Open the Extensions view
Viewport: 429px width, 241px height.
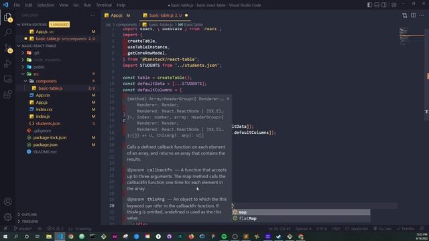click(8, 94)
